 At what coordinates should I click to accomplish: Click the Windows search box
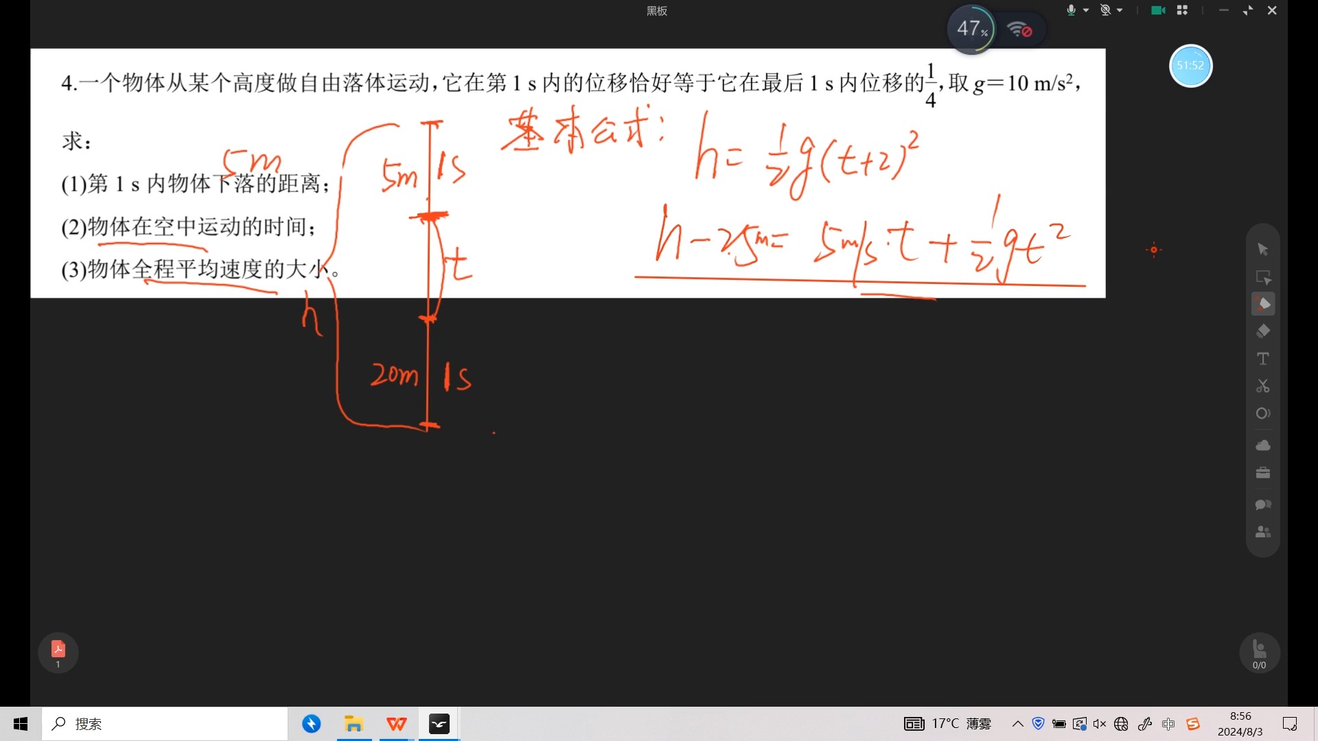coord(165,724)
